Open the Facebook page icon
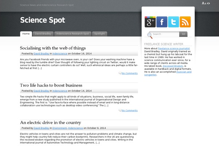Screen dimensions: 219x146 162,22
